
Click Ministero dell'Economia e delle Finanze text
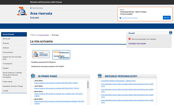46,2
